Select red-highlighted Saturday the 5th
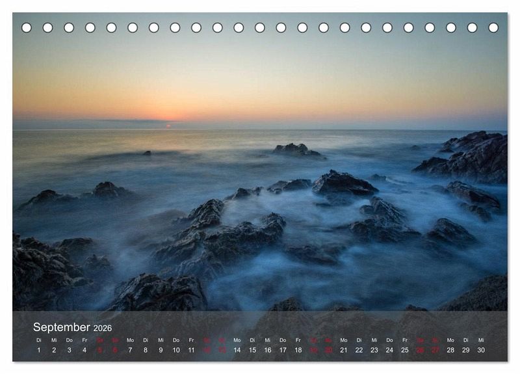Screen dimensions: 520x374 [99, 350]
